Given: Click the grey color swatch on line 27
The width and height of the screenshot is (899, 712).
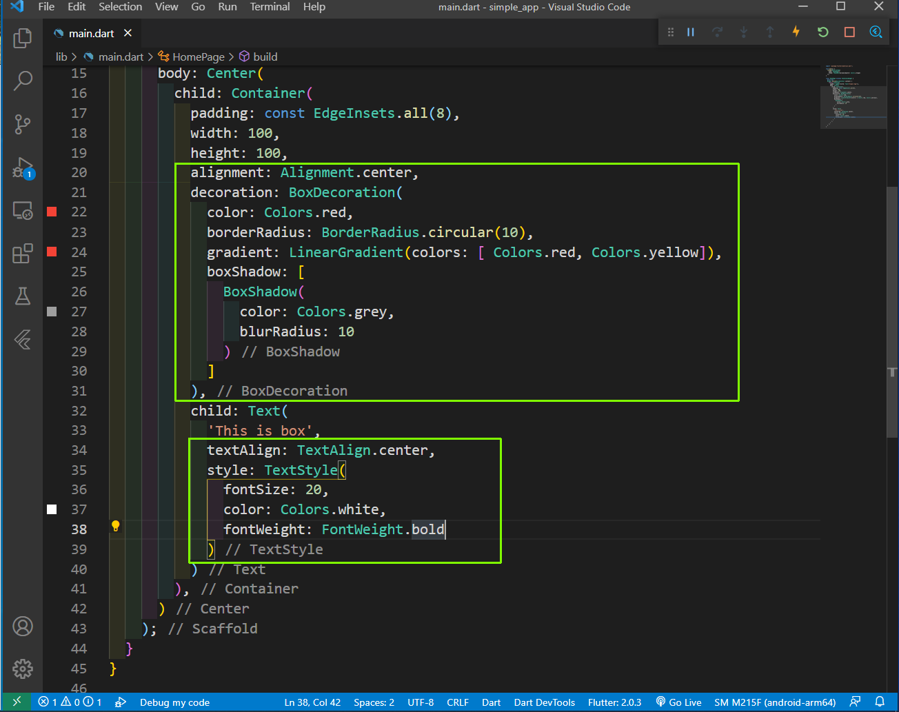Looking at the screenshot, I should coord(52,312).
